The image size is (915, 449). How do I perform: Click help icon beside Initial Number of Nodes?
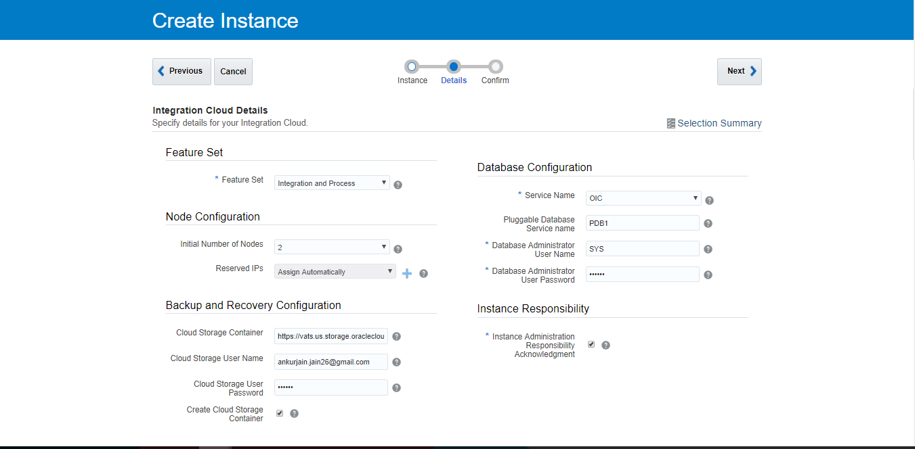tap(398, 249)
